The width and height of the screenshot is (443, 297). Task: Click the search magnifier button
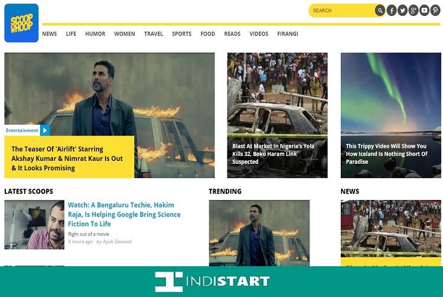(380, 11)
